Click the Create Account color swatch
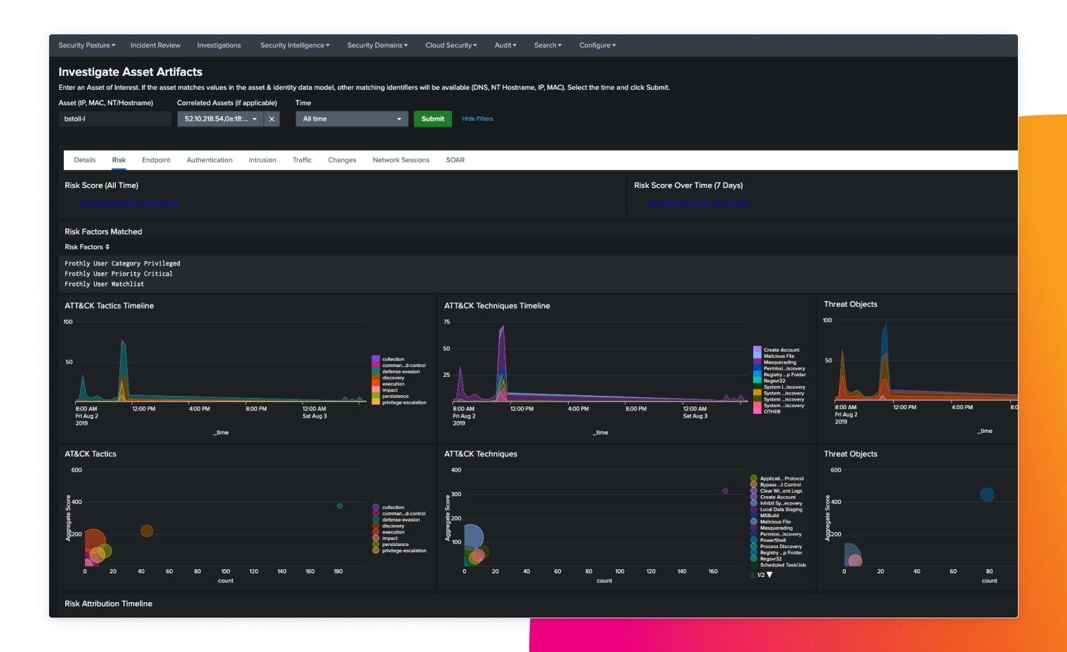1067x652 pixels. [x=756, y=349]
